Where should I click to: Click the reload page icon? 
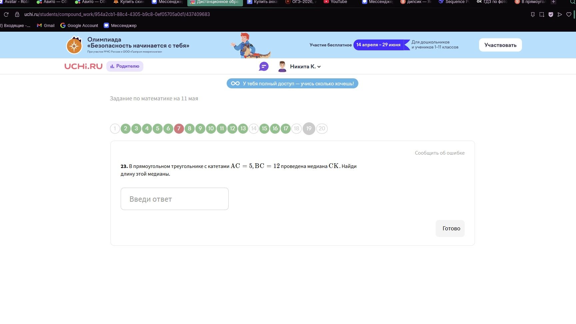coord(6,14)
